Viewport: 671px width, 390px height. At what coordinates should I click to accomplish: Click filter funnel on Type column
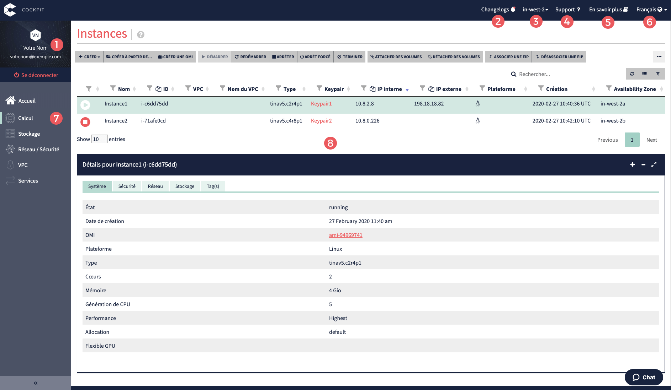[278, 88]
